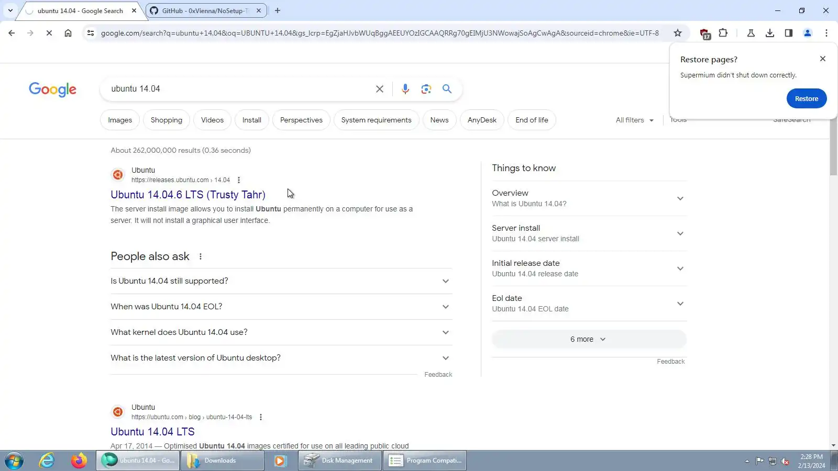Click Feedback under Things to know
Screen dimensions: 838x471
(671, 362)
